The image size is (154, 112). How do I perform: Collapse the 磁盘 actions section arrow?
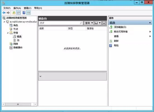150,23
